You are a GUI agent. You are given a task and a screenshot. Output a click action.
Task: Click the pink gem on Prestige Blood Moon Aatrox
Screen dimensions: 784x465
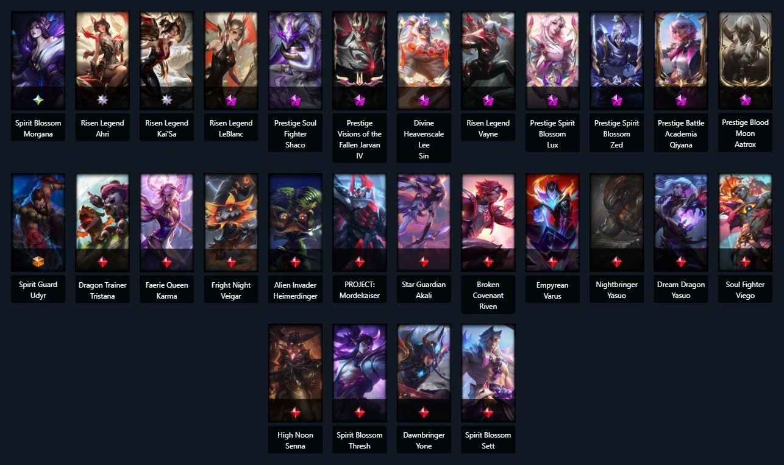point(745,100)
